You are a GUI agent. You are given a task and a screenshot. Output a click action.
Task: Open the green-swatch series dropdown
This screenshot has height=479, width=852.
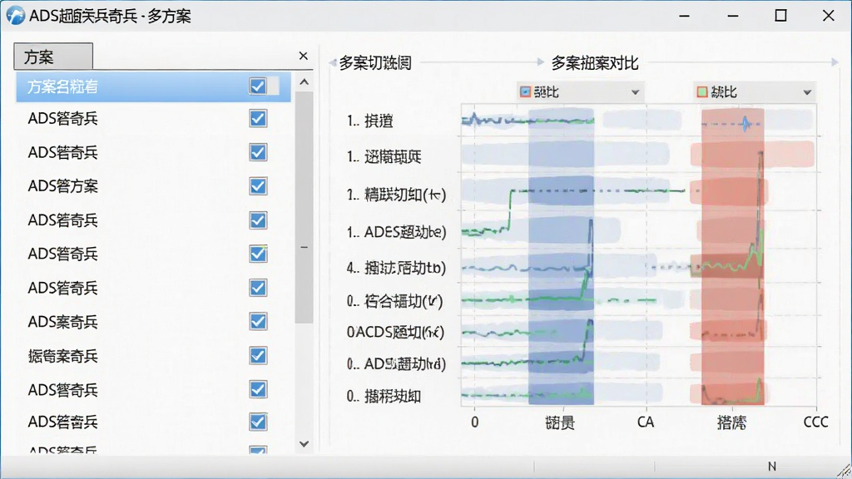click(755, 91)
